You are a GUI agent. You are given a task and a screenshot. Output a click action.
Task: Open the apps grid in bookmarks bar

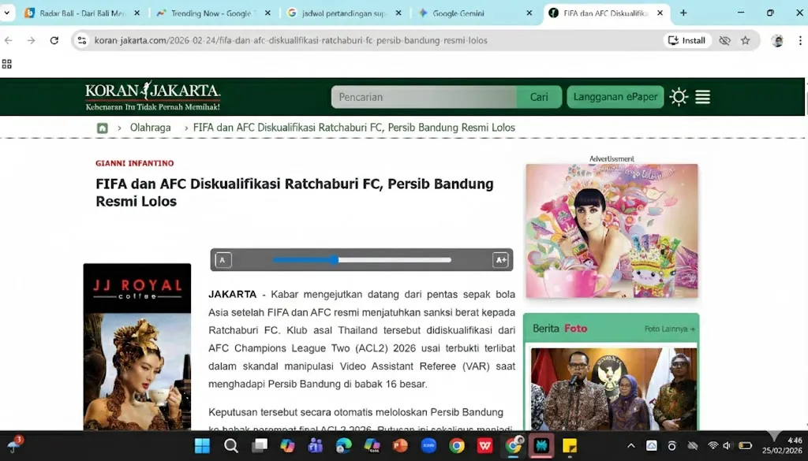pyautogui.click(x=6, y=64)
